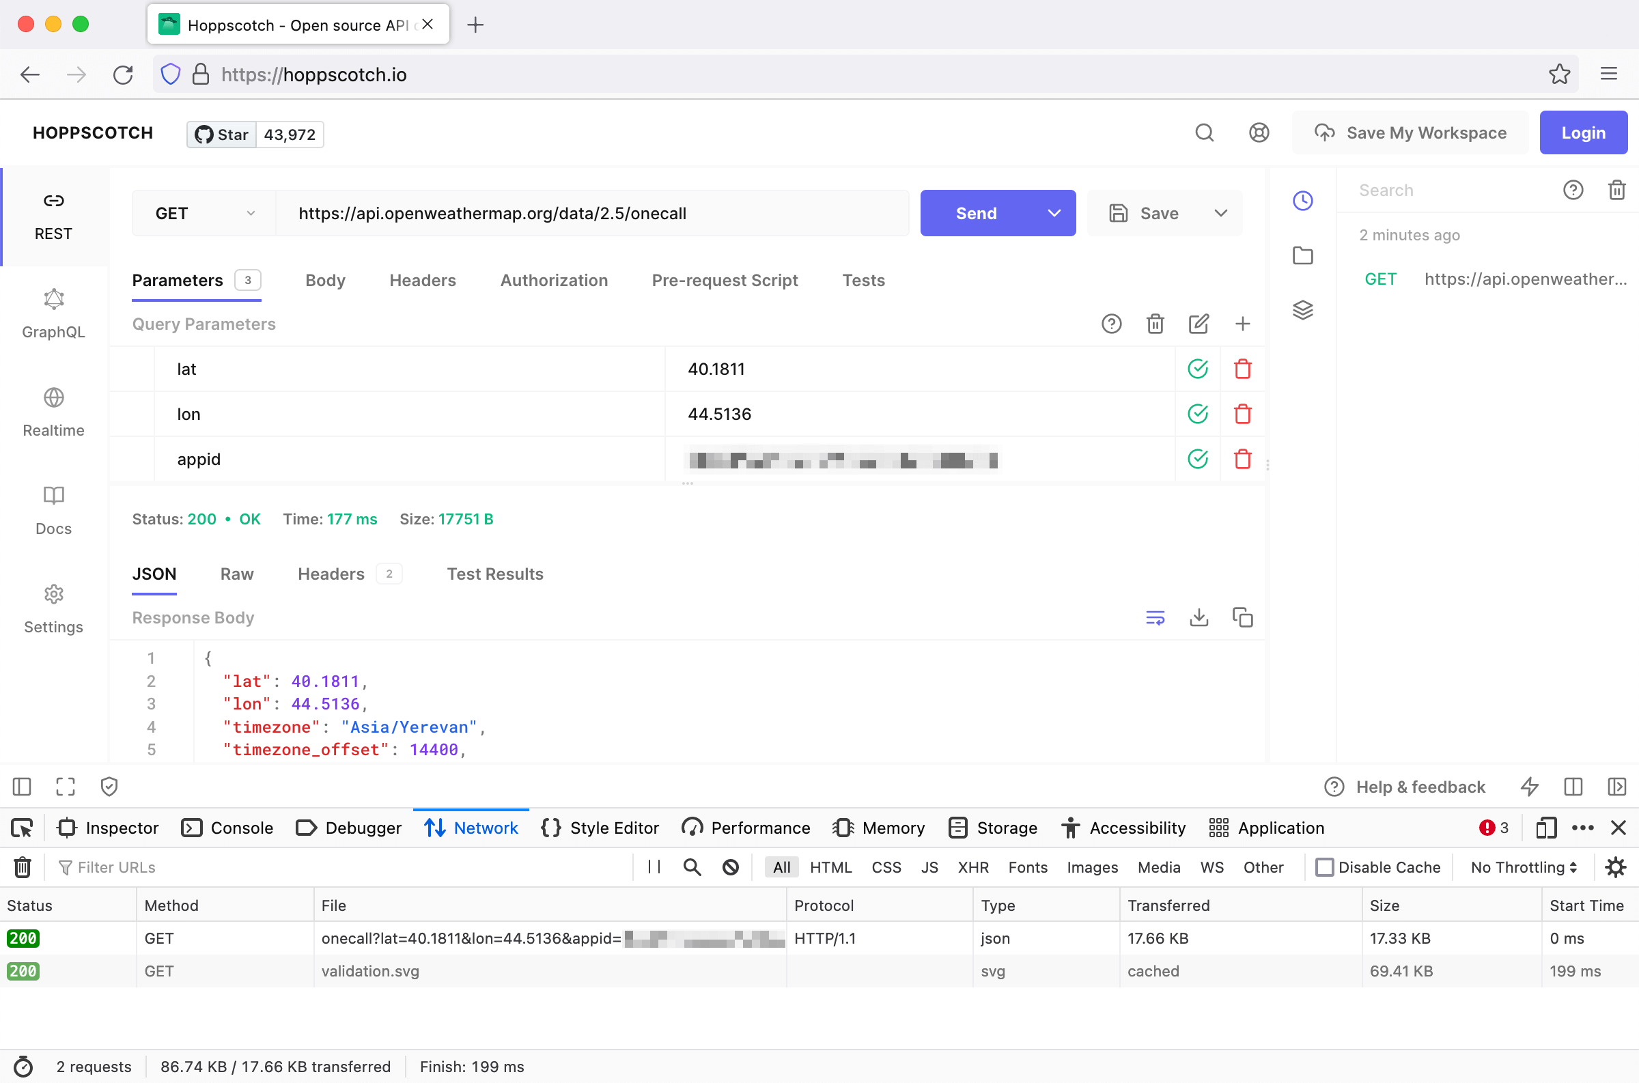Click the Send button
Image resolution: width=1639 pixels, height=1083 pixels.
tap(976, 214)
